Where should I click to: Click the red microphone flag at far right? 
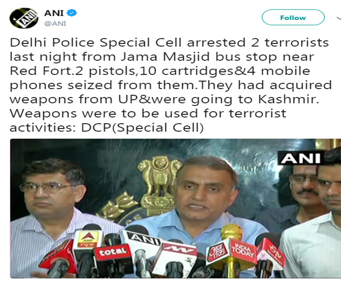click(x=271, y=254)
